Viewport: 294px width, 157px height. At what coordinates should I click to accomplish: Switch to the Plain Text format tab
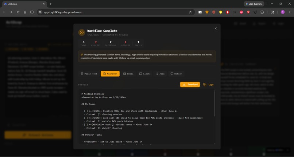click(x=89, y=74)
